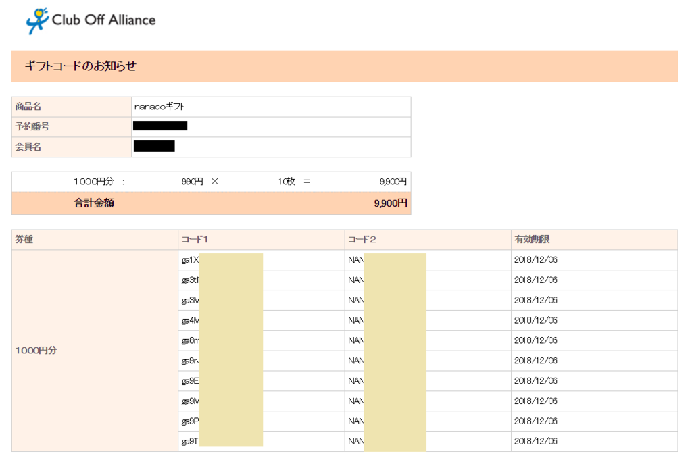Click the 1000円分 label in the price calculation row
Screen dimensions: 692x460
(x=93, y=182)
